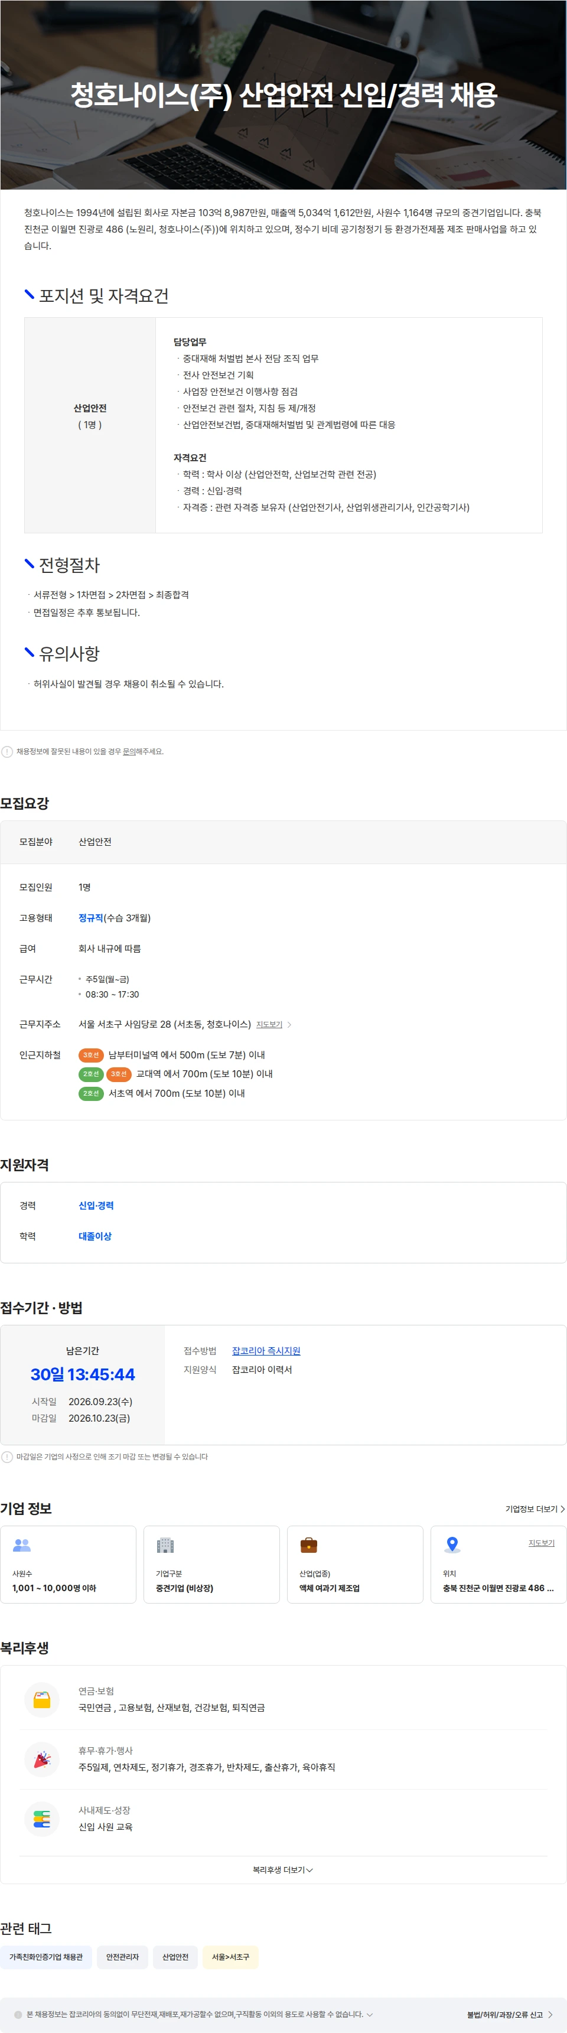
Task: Click the 산업안전 ( 1명 ) position cell
Action: [x=90, y=425]
